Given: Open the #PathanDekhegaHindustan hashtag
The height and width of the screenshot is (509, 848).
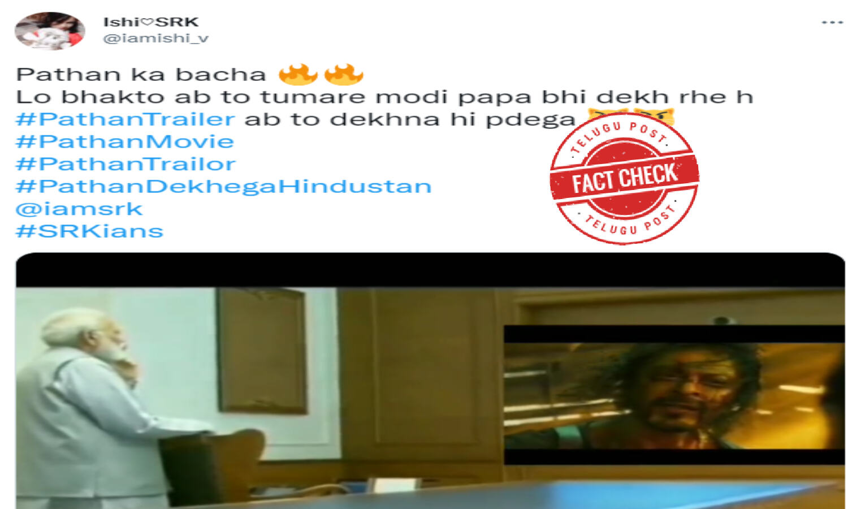Looking at the screenshot, I should pyautogui.click(x=224, y=186).
